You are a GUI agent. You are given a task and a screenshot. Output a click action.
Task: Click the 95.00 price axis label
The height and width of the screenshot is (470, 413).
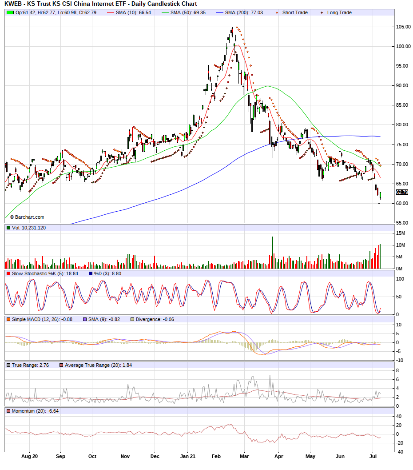(402, 66)
